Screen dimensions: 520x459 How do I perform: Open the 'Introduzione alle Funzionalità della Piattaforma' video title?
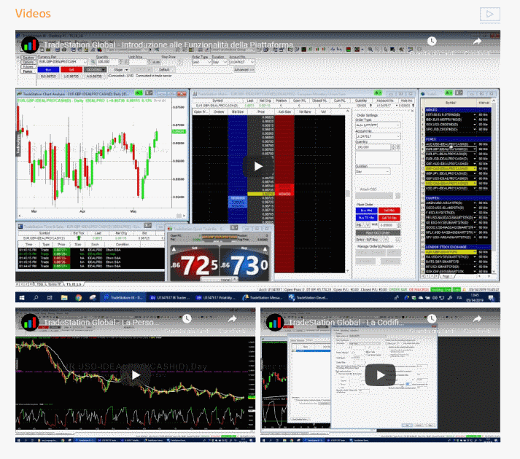tap(168, 44)
